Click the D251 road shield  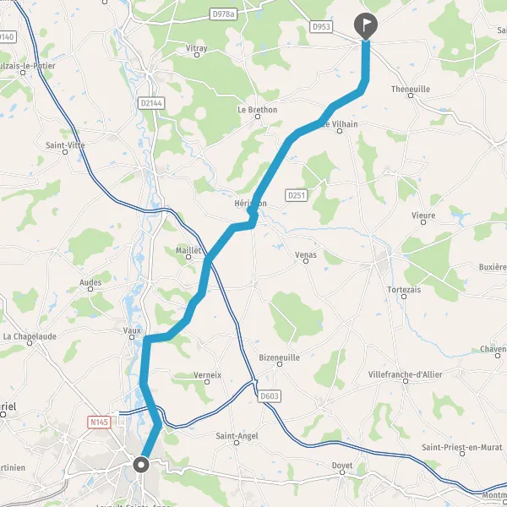(x=297, y=195)
